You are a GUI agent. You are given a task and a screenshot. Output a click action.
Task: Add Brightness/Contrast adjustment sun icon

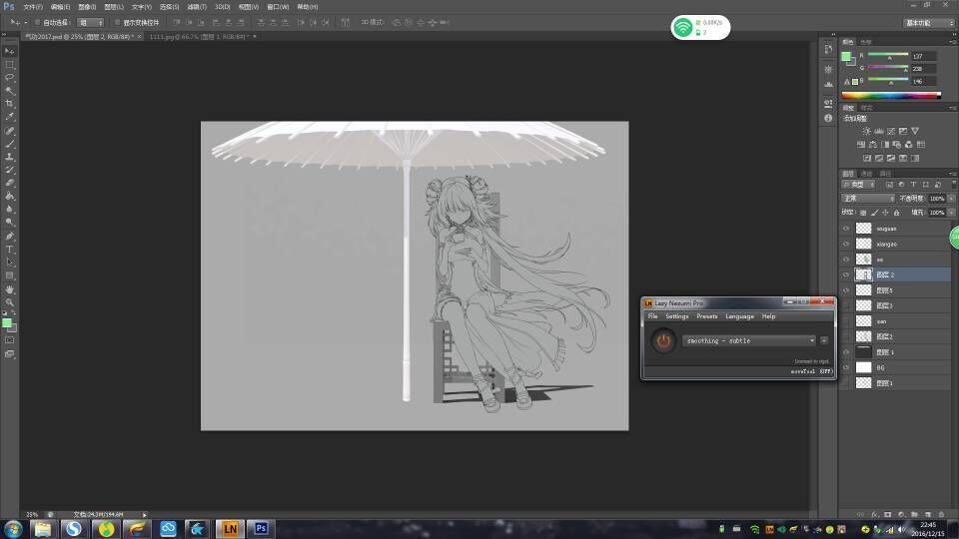point(866,131)
